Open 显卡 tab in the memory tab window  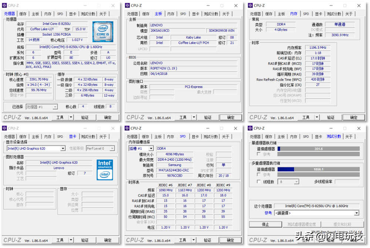(x=319, y=14)
